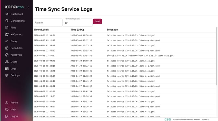Select UTC time 2026-04-26 16:02:39
The image size is (218, 121).
click(81, 92)
